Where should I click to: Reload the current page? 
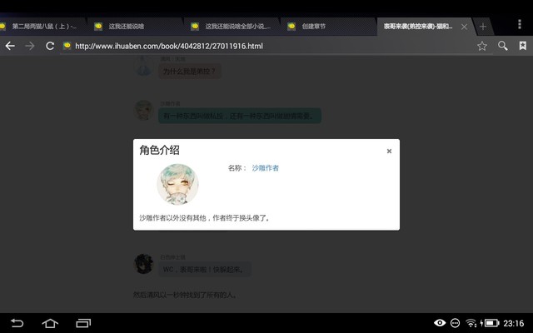(x=50, y=46)
